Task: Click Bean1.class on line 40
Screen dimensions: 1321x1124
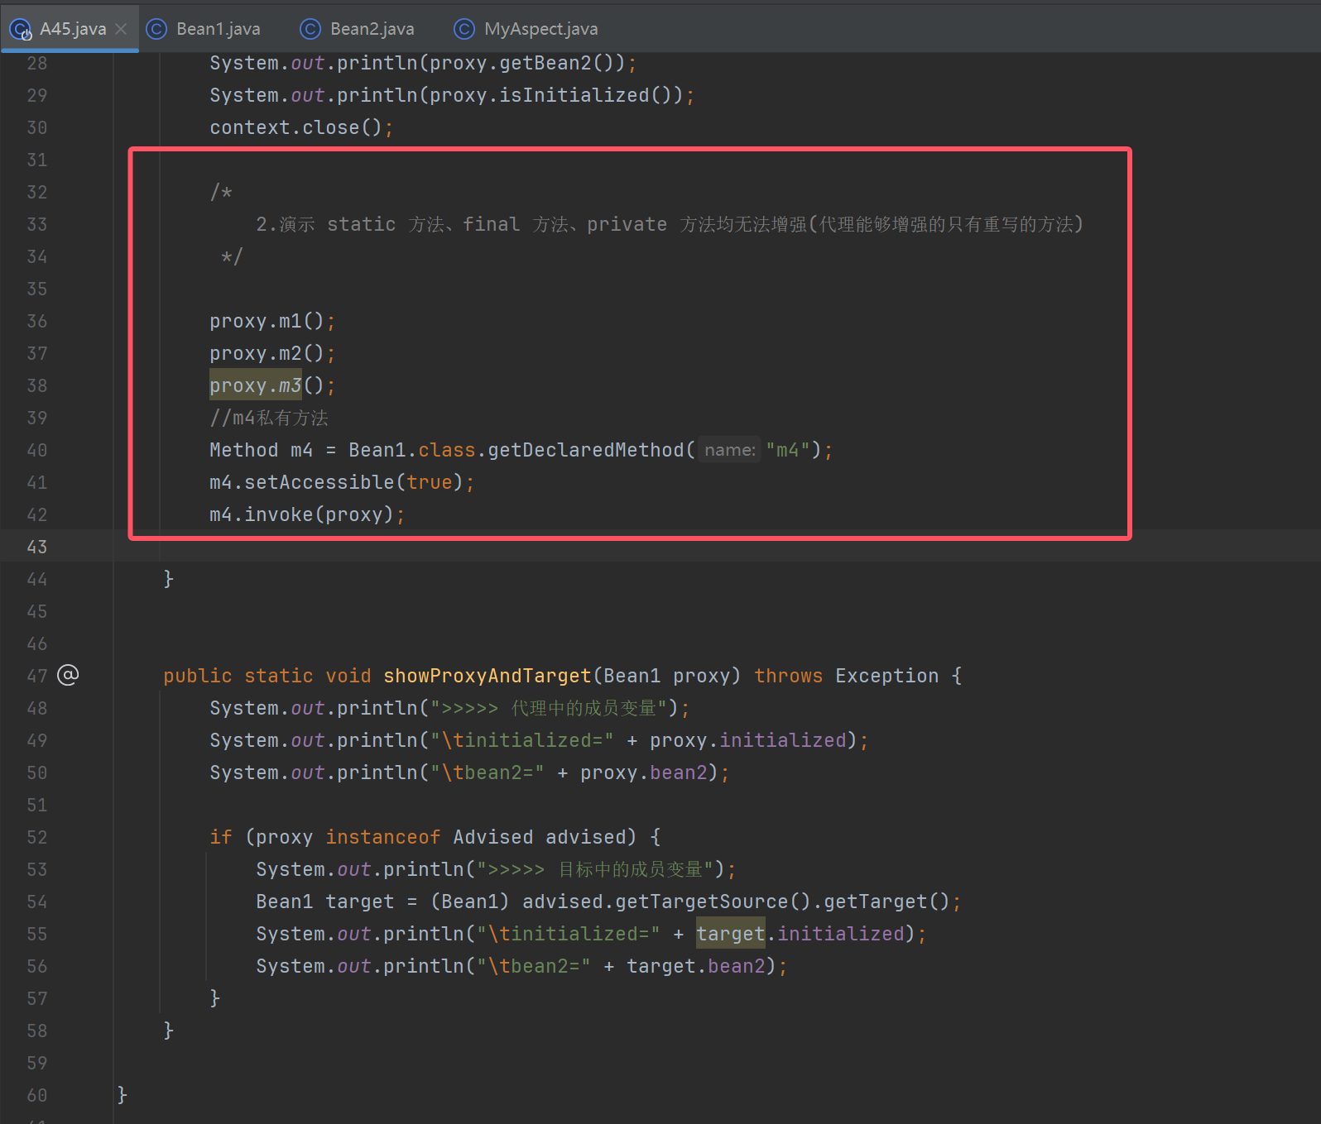Action: click(412, 450)
